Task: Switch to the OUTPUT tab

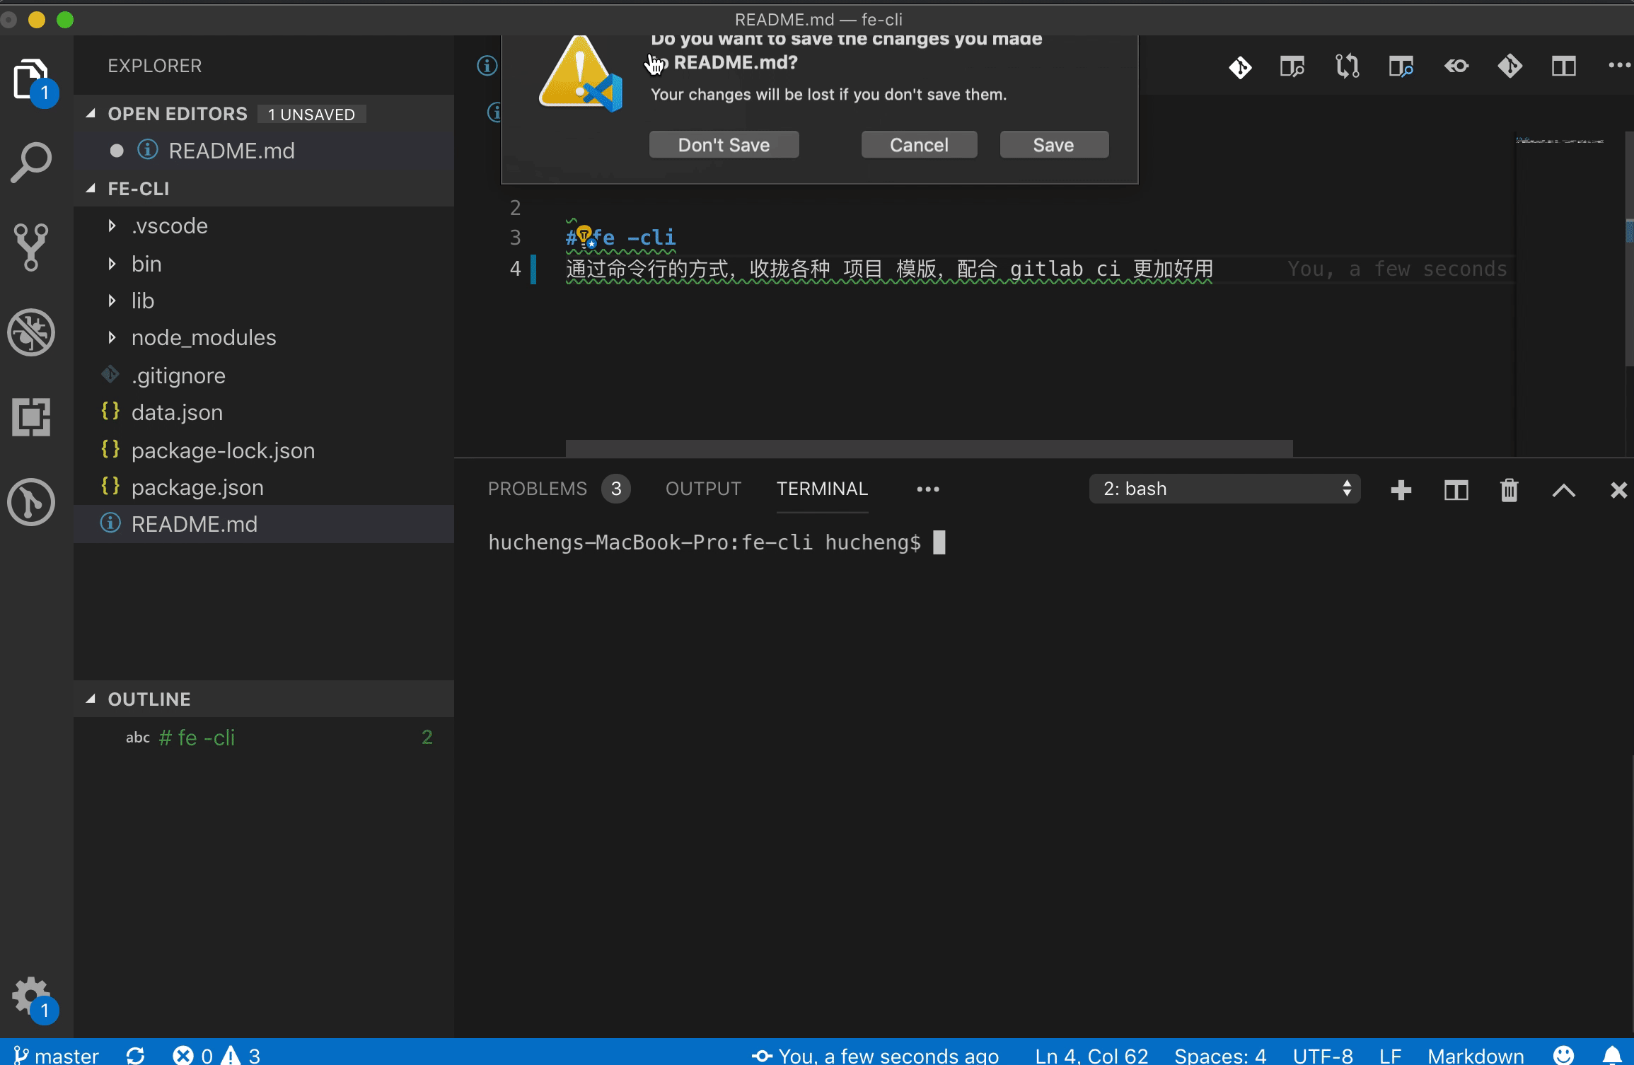Action: tap(703, 489)
